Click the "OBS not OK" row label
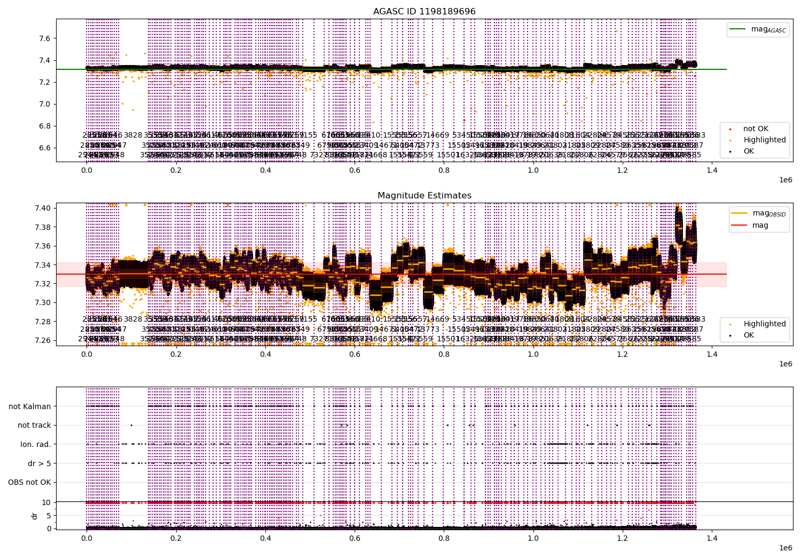Screen dimensions: 801x560 [x=29, y=482]
